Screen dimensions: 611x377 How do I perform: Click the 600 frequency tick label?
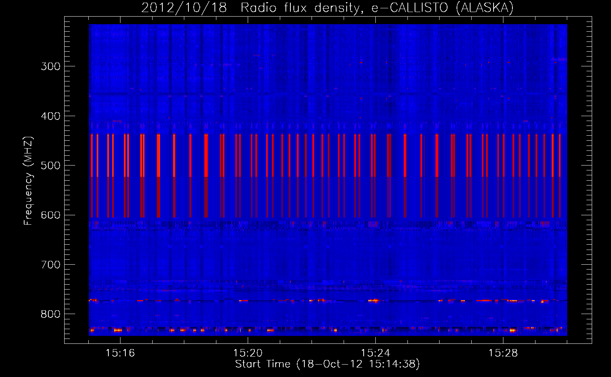[x=51, y=215]
